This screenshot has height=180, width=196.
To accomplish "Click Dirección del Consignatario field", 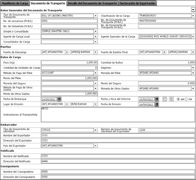I will point(118,177).
